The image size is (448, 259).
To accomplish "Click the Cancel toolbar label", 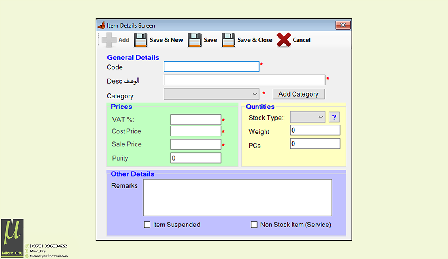I will click(301, 40).
